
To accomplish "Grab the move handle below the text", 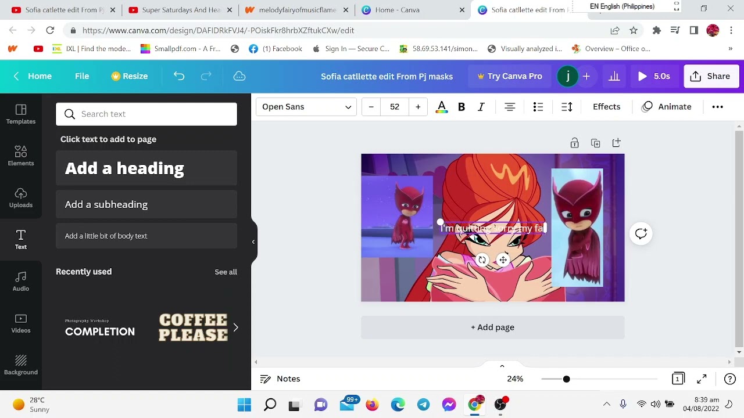I will point(503,261).
